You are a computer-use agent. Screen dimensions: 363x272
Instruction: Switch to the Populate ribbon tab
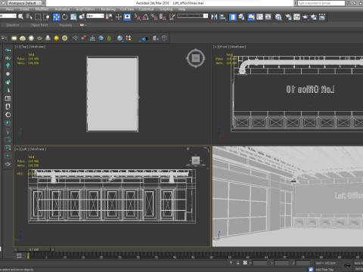point(66,25)
